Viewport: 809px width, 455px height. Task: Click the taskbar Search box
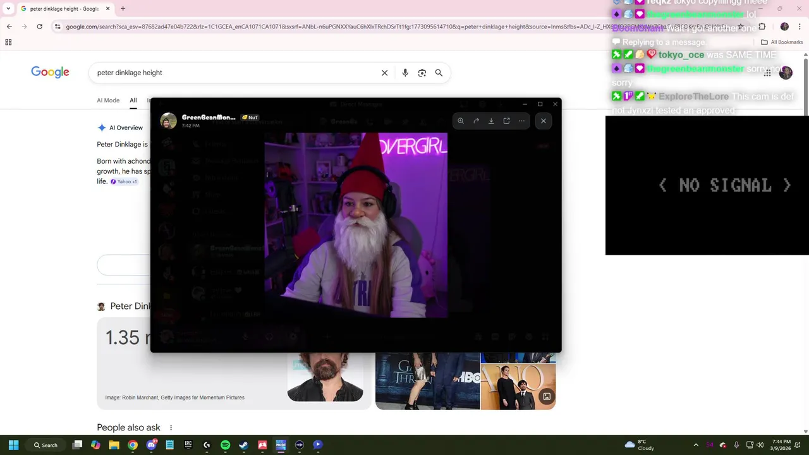(x=46, y=445)
